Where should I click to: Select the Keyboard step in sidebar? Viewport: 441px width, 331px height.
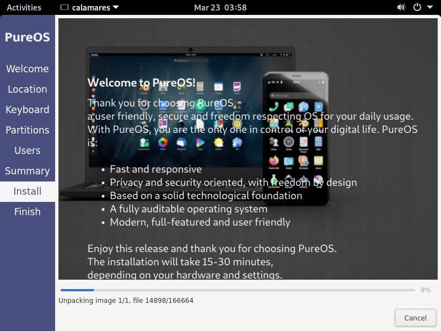(28, 109)
